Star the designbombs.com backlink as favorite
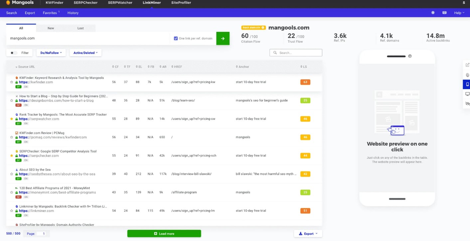 click(x=12, y=101)
